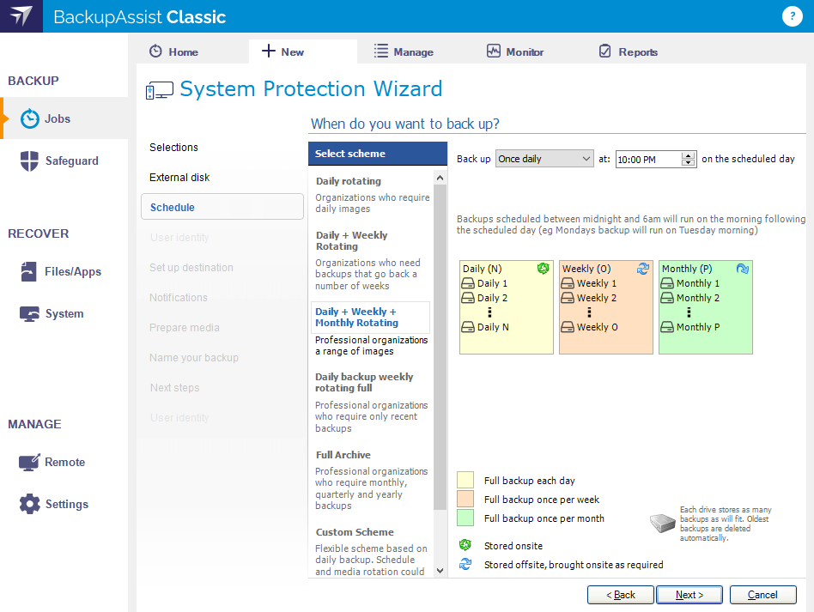Click the Back button
Viewport: 814px width, 612px height.
[620, 595]
